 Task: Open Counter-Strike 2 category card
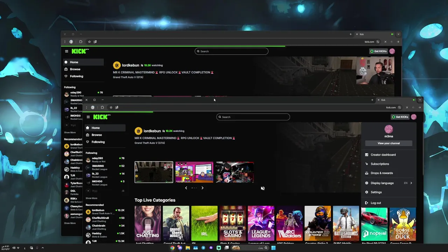(318, 223)
